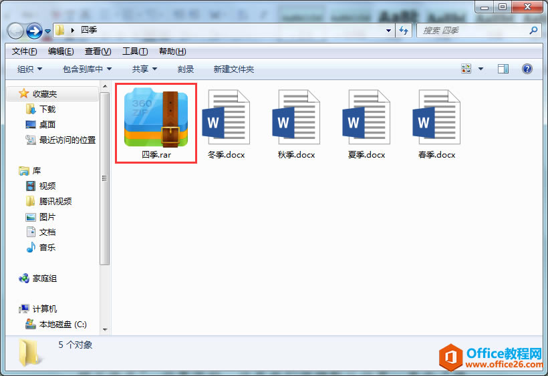Expand the 共享 dropdown
Viewport: 548px width, 376px height.
pyautogui.click(x=145, y=69)
